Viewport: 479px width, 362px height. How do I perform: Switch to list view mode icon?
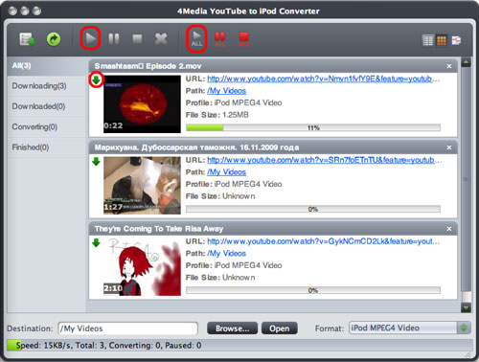(427, 40)
